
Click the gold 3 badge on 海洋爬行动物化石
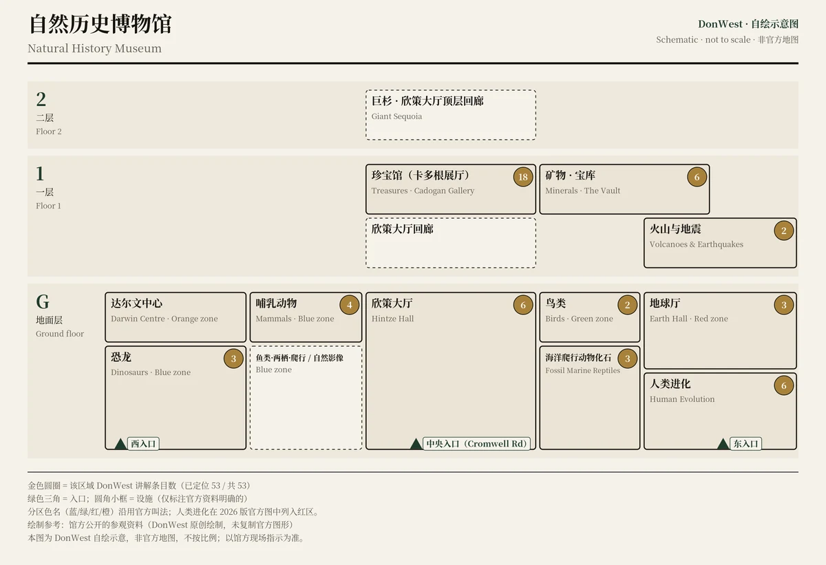pyautogui.click(x=627, y=359)
